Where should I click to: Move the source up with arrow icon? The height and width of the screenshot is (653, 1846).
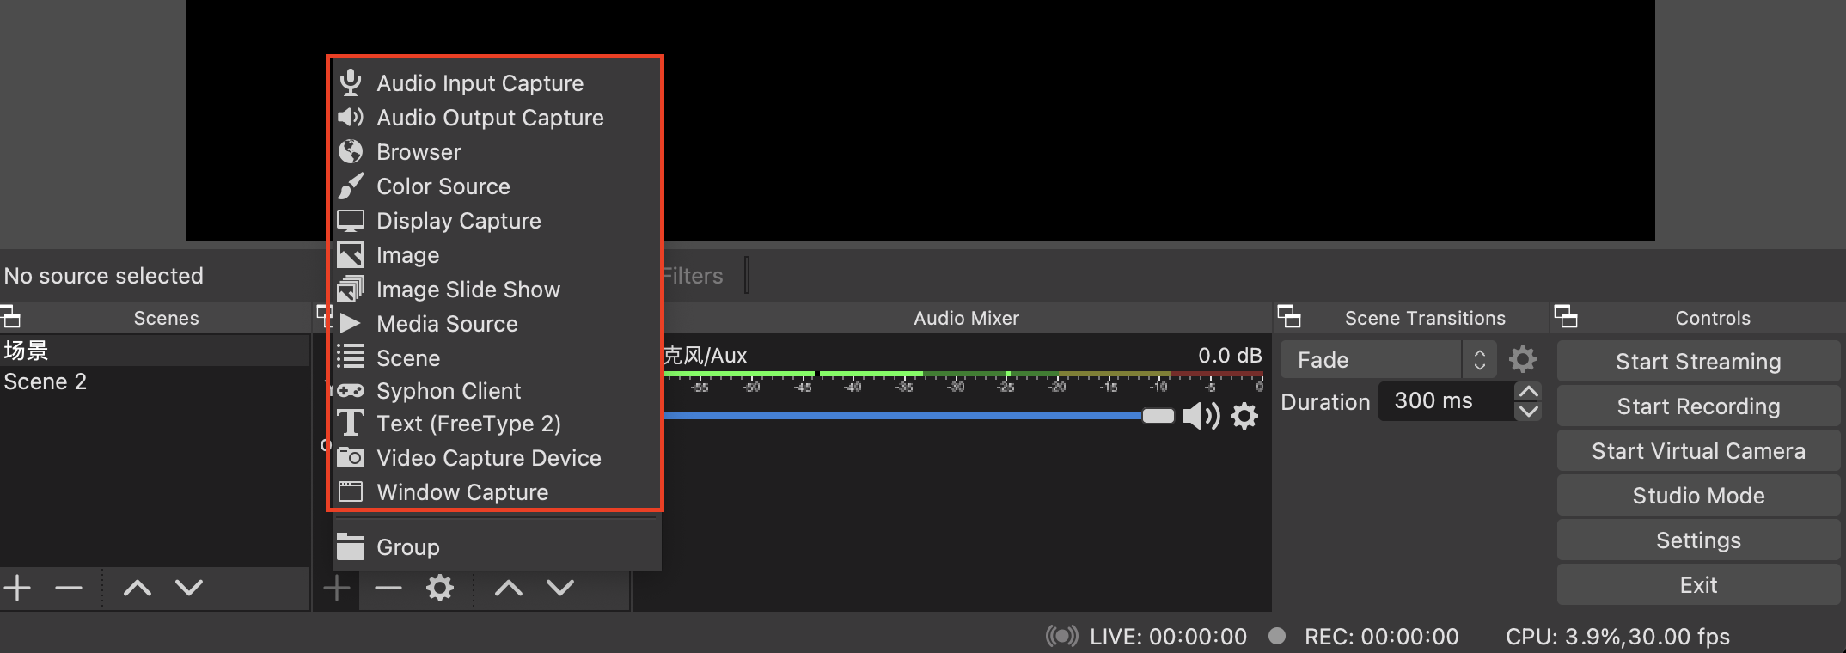(509, 589)
